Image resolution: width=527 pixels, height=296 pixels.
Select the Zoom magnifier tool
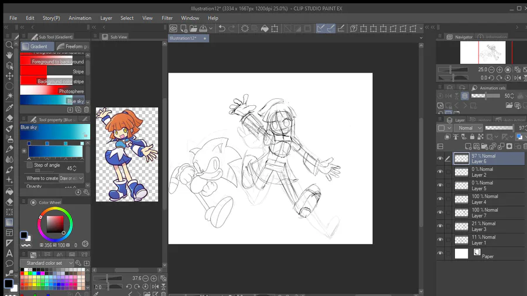(9, 45)
